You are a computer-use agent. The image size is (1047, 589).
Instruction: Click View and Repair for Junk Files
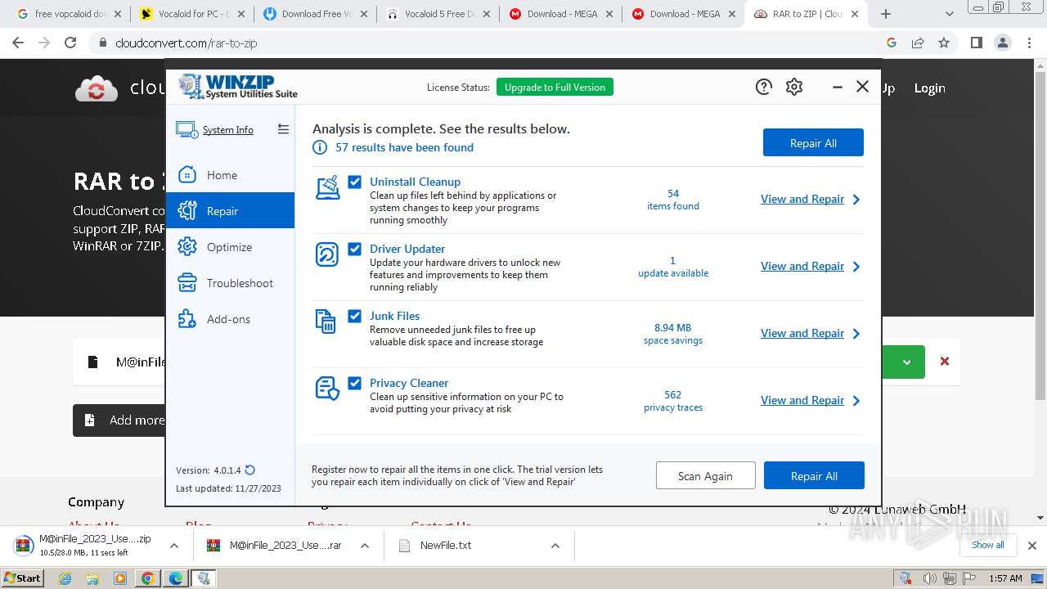tap(802, 333)
